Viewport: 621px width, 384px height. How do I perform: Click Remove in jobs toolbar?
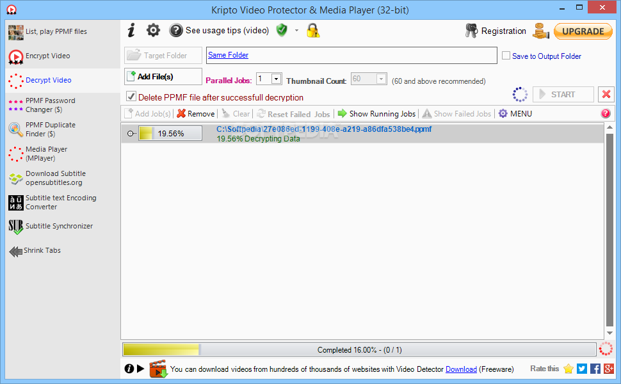[196, 114]
